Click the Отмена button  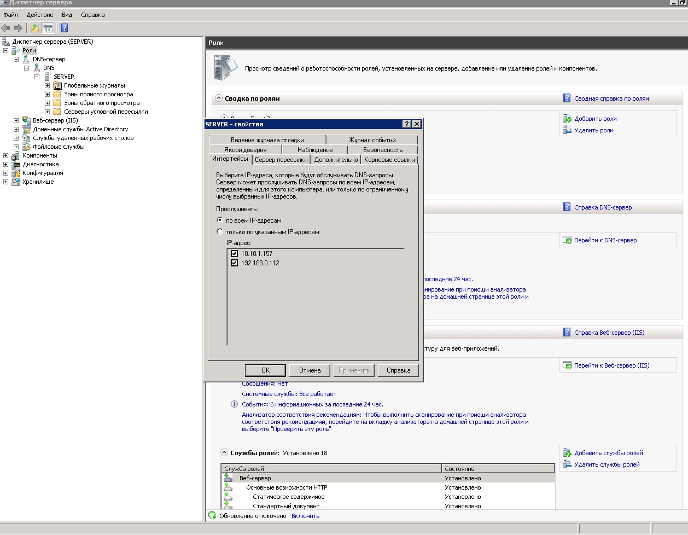(310, 370)
